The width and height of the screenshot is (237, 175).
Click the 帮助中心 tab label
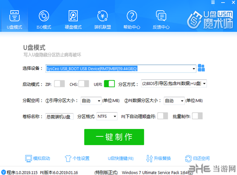(x=132, y=27)
